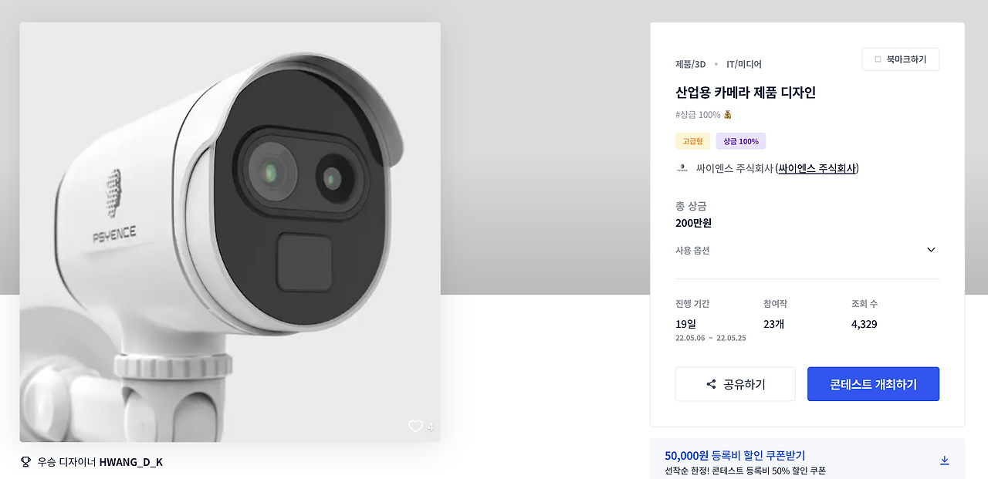The width and height of the screenshot is (988, 479).
Task: Click the 싸이엔스 company logo avatar
Action: tap(682, 167)
